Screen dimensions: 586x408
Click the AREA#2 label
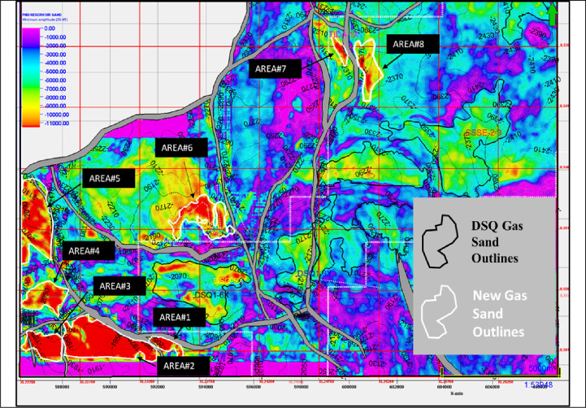183,366
